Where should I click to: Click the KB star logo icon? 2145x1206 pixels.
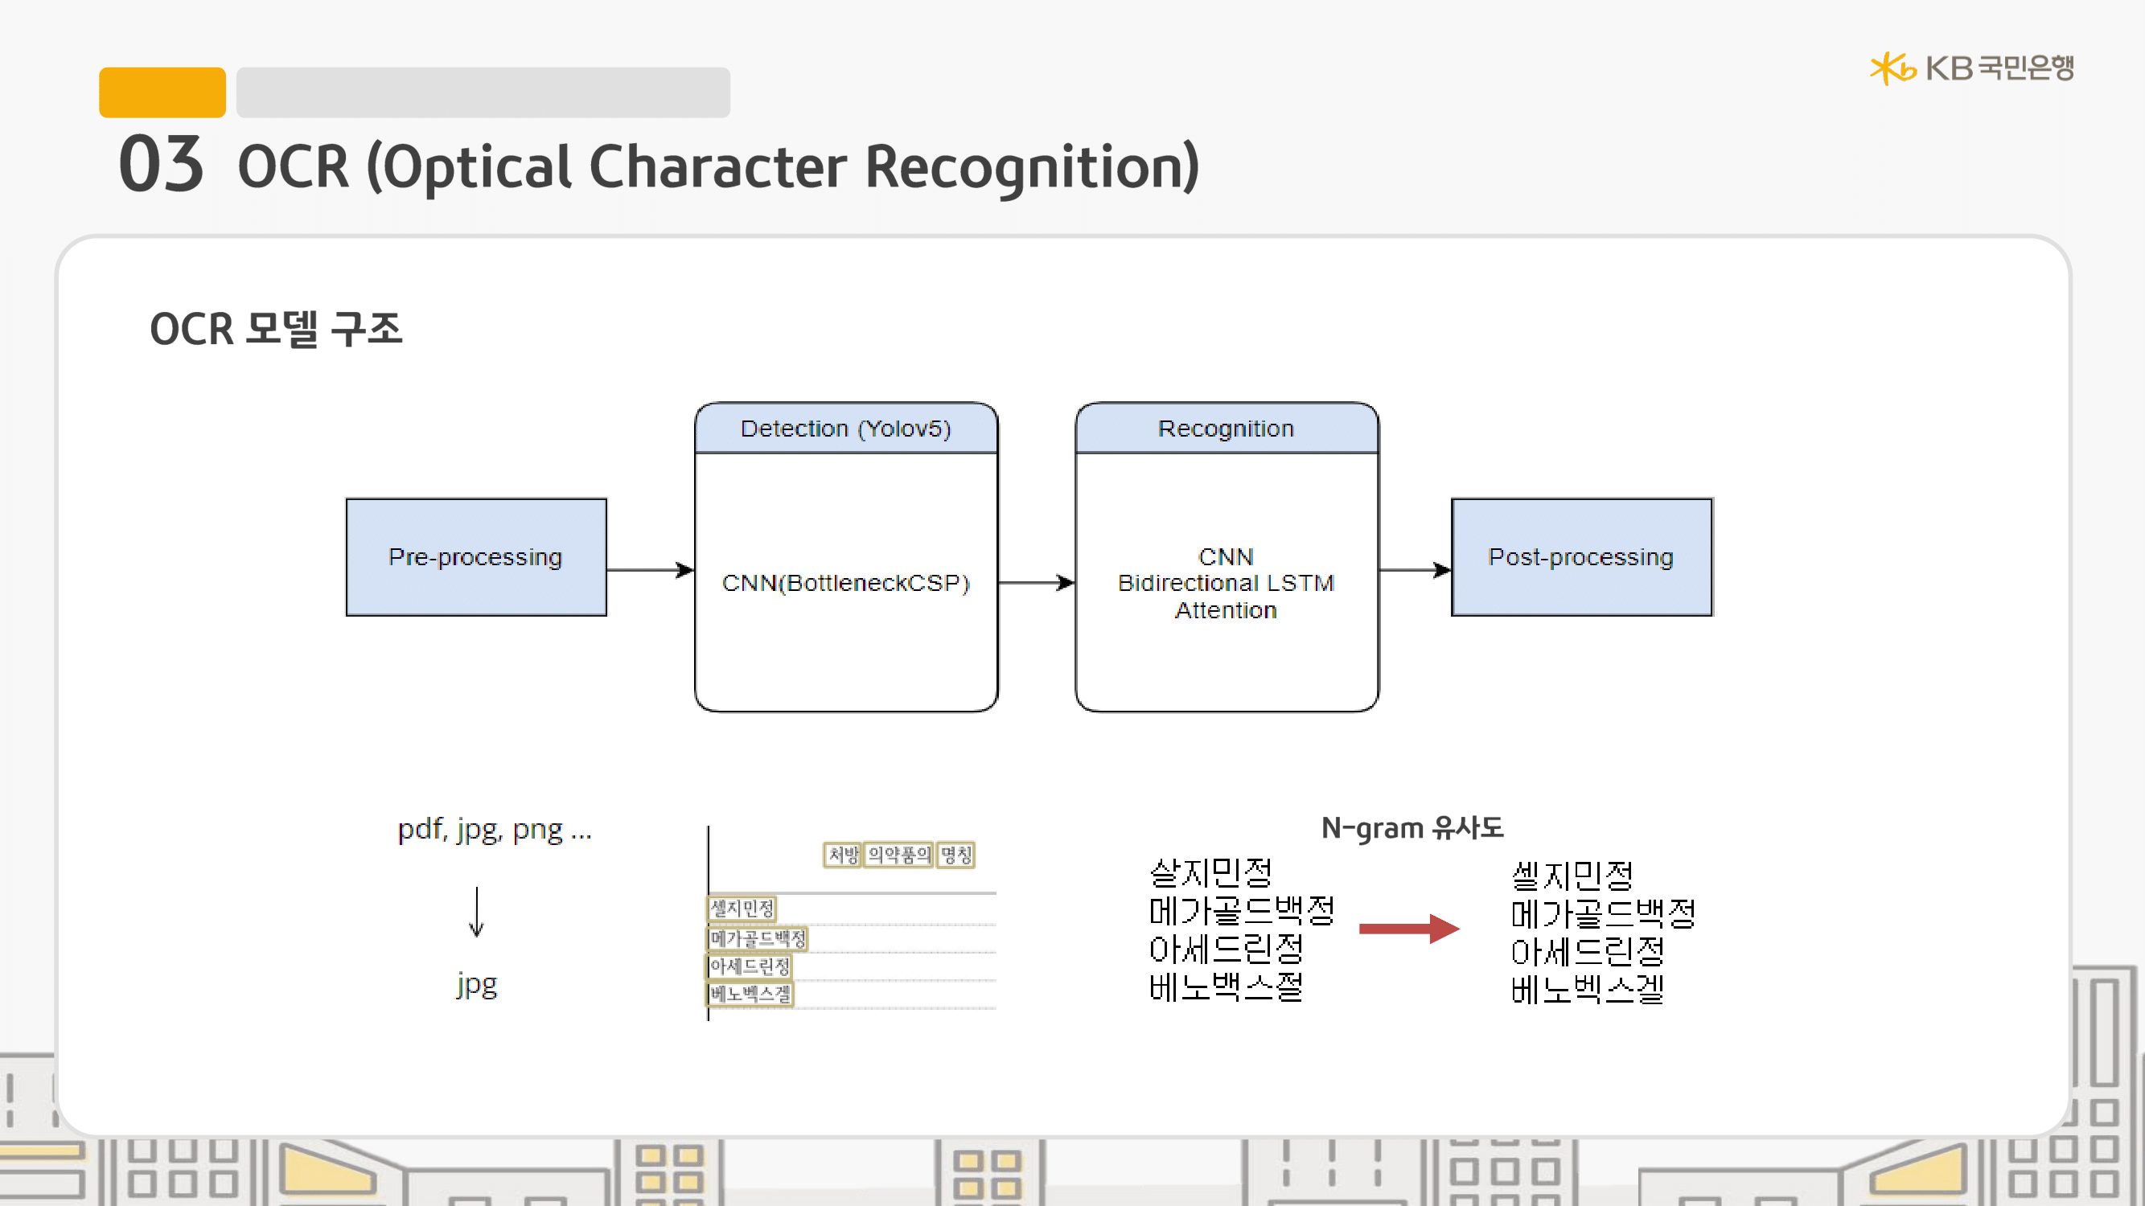tap(1892, 68)
